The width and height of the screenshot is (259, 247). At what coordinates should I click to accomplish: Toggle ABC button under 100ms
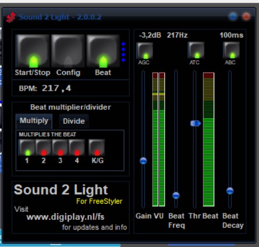231,50
